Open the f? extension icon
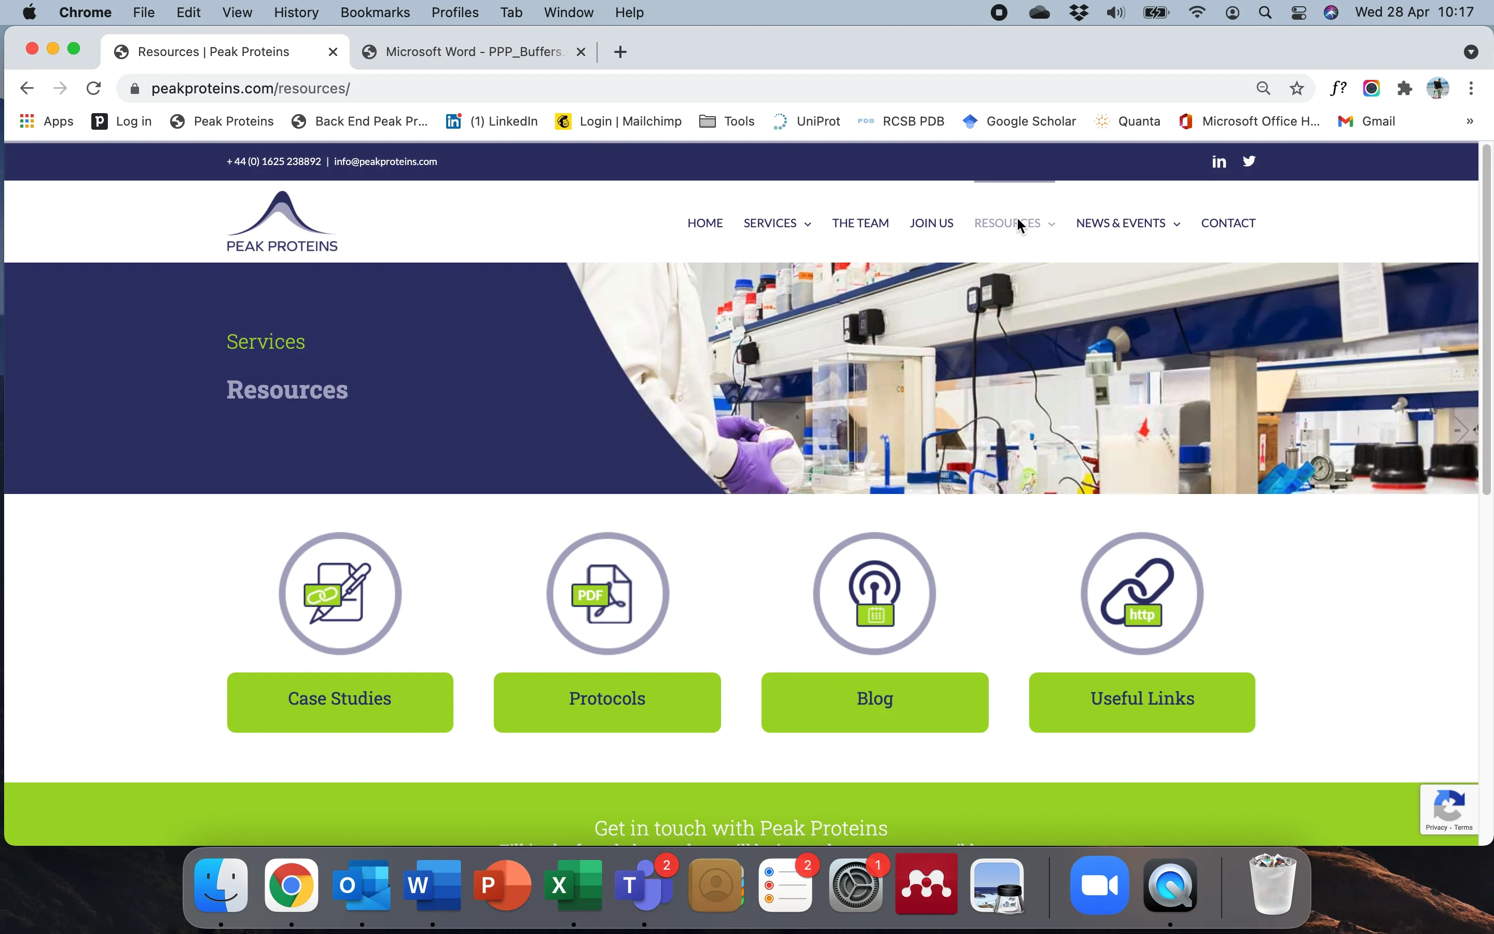Viewport: 1494px width, 934px height. click(1338, 88)
